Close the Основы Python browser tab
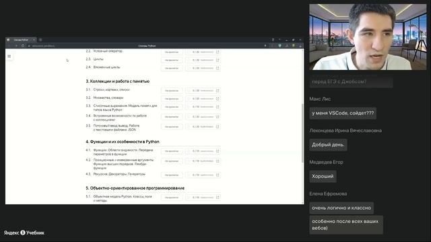 [34, 40]
